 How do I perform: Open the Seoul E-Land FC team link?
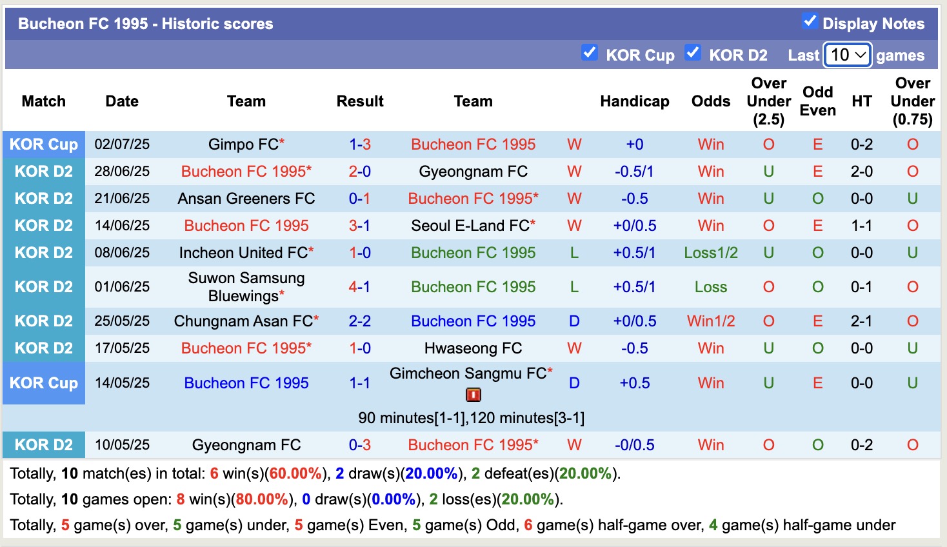point(473,225)
